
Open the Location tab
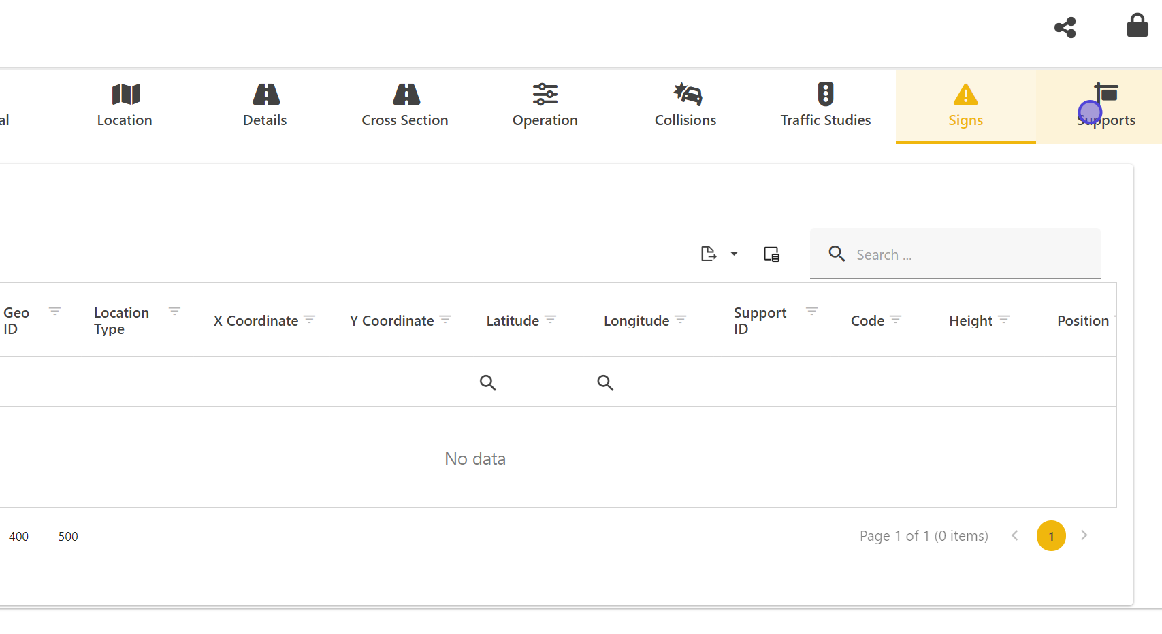tap(125, 105)
